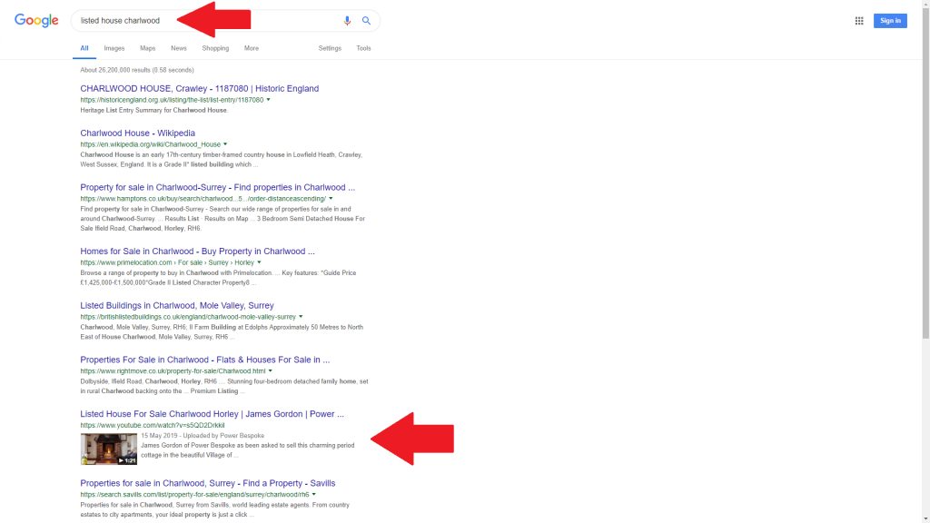Screen dimensions: 930x523
Task: Open the News results tab
Action: coord(179,48)
